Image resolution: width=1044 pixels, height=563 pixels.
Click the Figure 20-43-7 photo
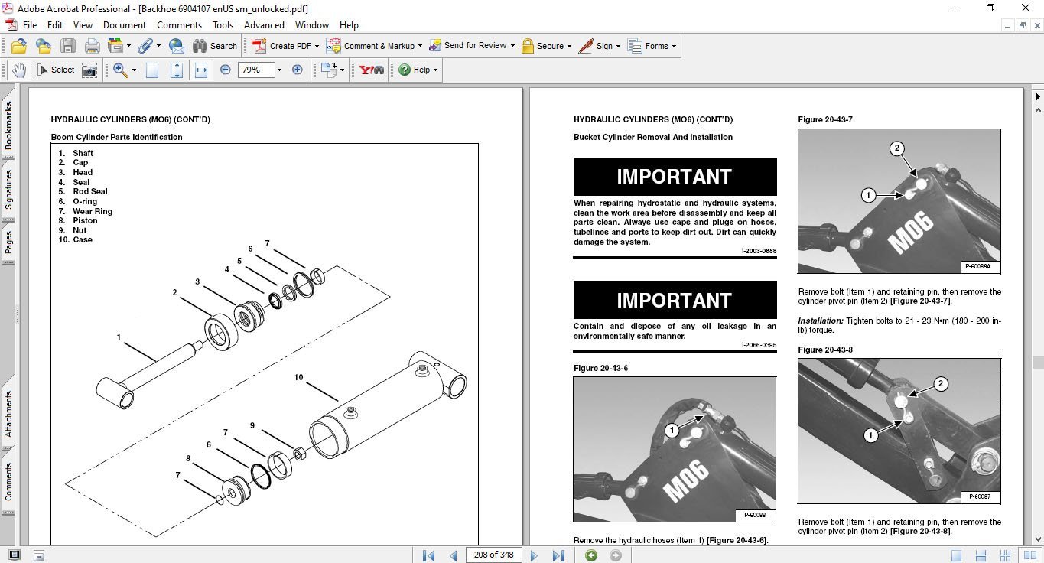click(x=899, y=201)
